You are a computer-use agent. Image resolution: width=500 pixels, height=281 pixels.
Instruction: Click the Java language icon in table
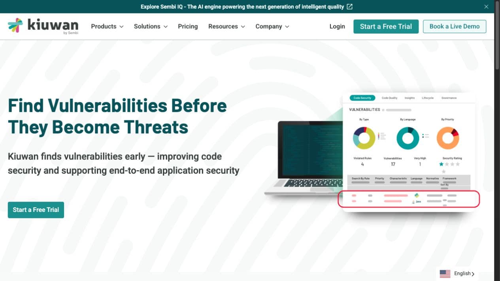coord(416,202)
